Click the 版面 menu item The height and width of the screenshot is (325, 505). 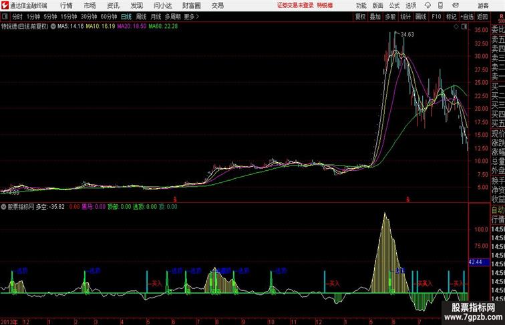tap(378, 5)
